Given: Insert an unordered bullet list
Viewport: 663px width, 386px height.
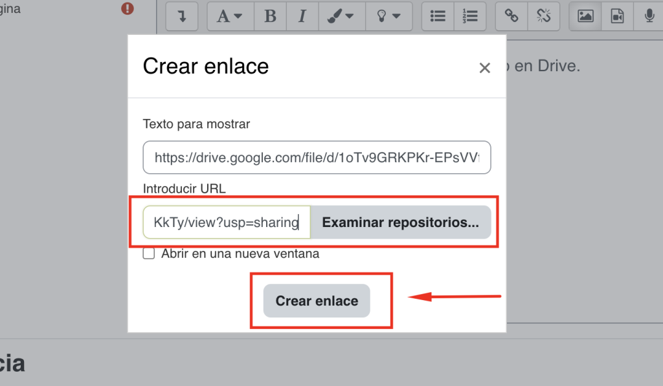Looking at the screenshot, I should [438, 16].
